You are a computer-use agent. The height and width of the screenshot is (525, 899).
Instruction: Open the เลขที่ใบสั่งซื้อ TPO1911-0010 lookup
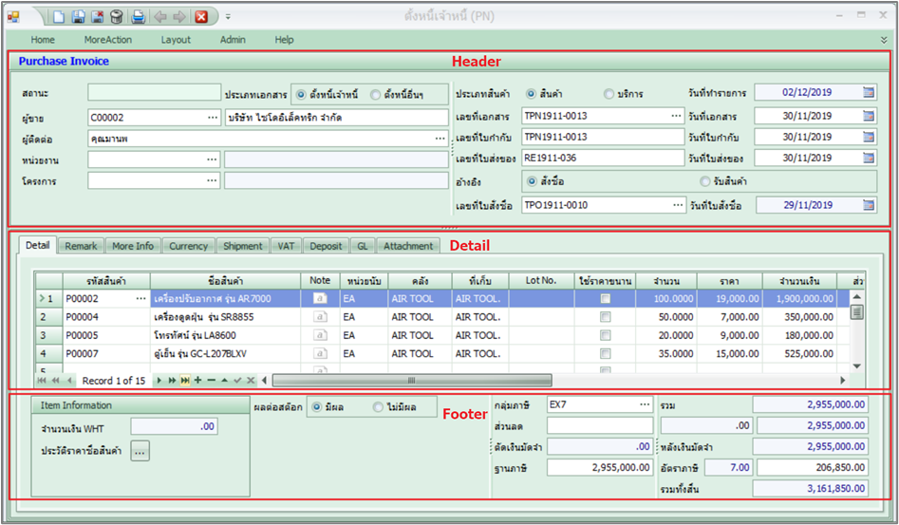coord(676,205)
